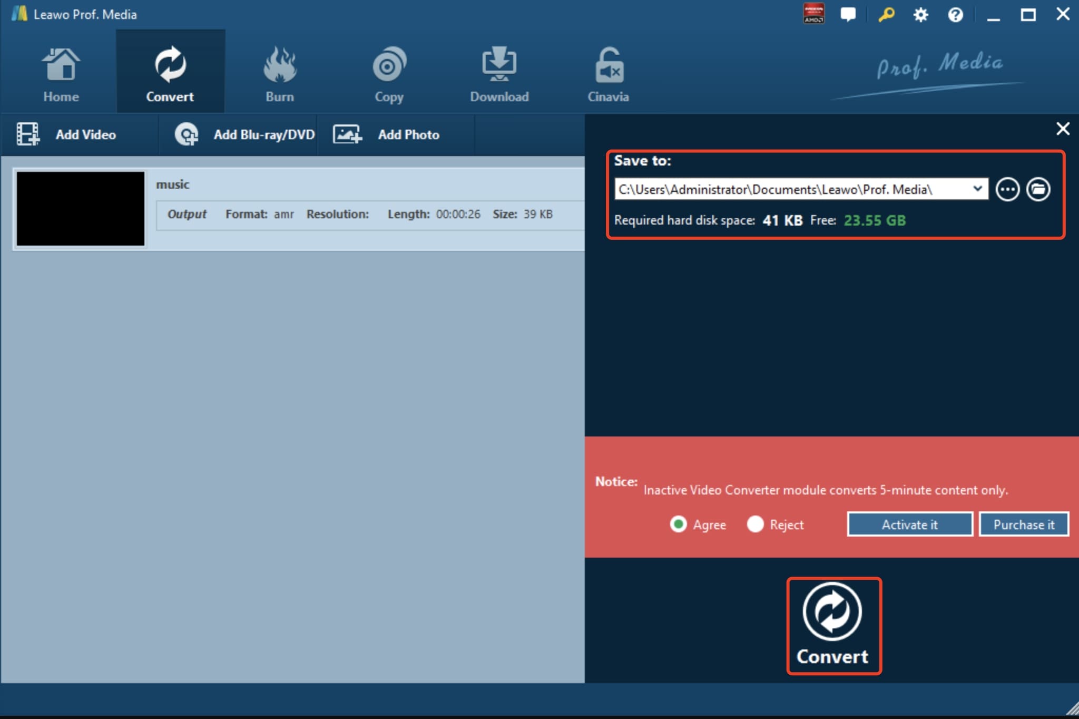Open the output folder icon
The width and height of the screenshot is (1079, 719).
coord(1038,189)
